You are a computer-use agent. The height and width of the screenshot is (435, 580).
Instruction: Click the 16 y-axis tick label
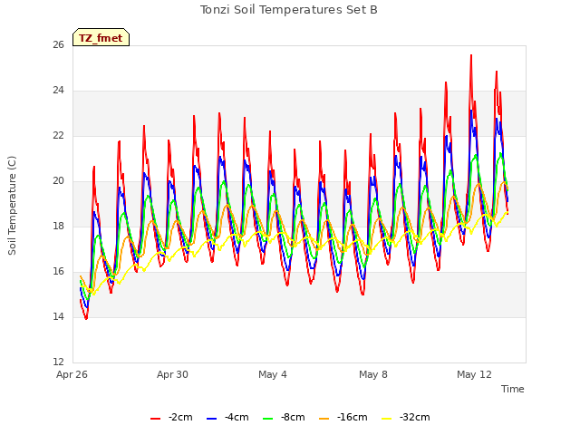tap(58, 272)
